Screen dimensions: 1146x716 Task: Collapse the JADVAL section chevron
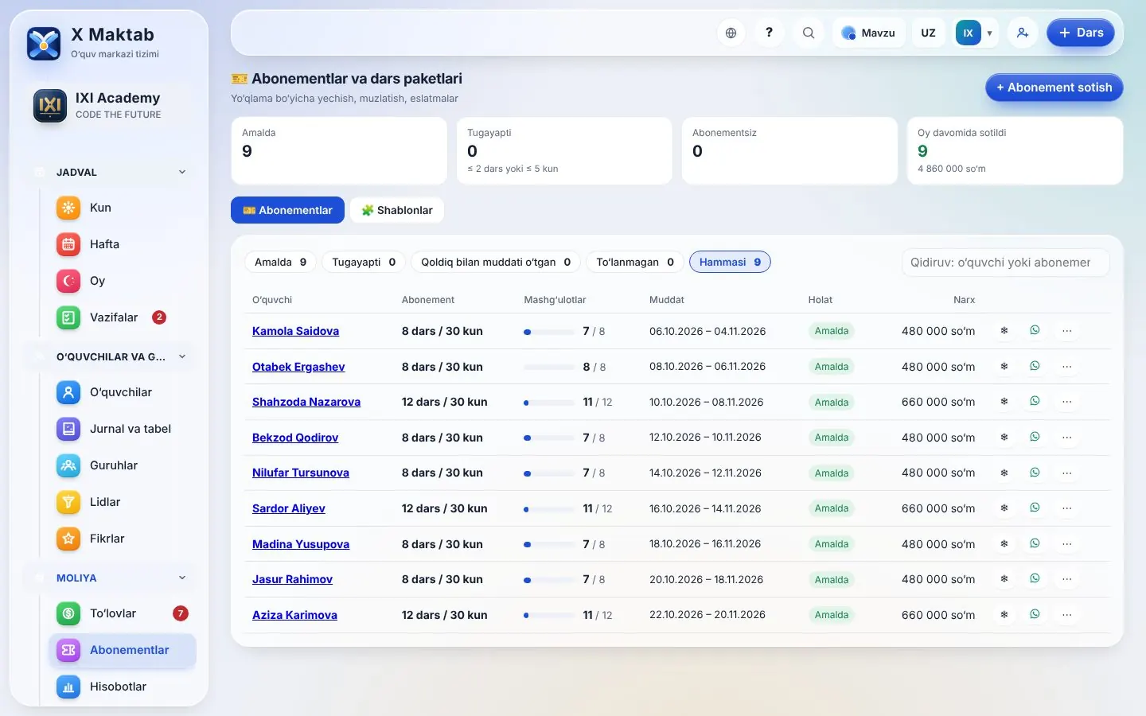pyautogui.click(x=182, y=172)
